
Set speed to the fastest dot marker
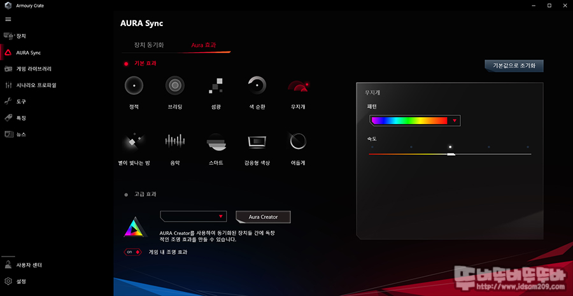tap(528, 147)
